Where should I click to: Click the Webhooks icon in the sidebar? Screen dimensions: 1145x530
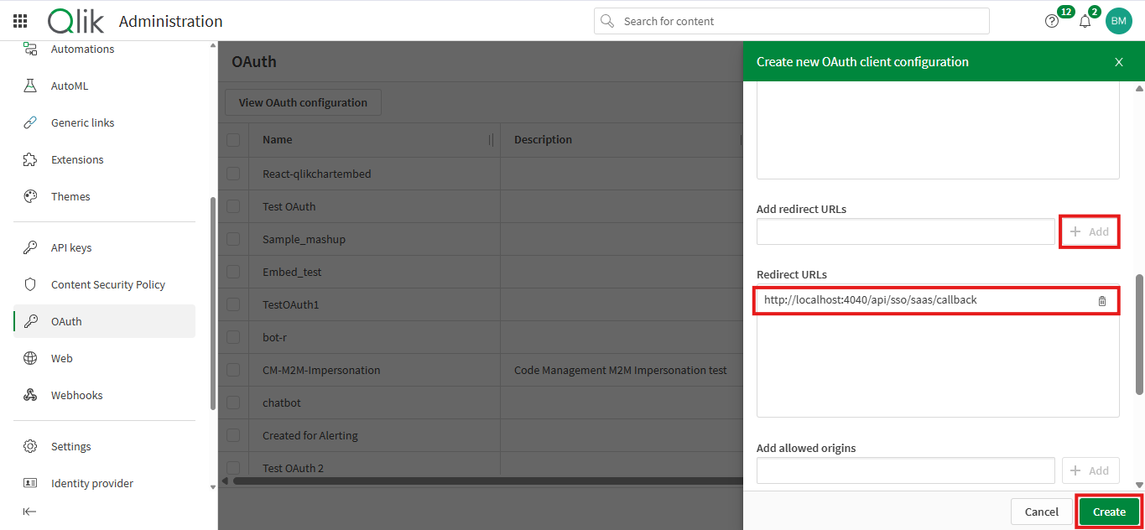tap(30, 394)
